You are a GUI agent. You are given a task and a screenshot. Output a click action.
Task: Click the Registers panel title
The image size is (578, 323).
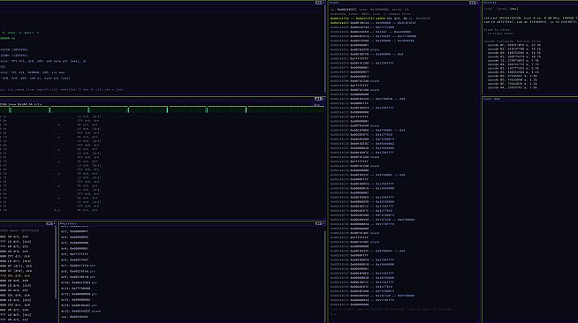click(68, 223)
